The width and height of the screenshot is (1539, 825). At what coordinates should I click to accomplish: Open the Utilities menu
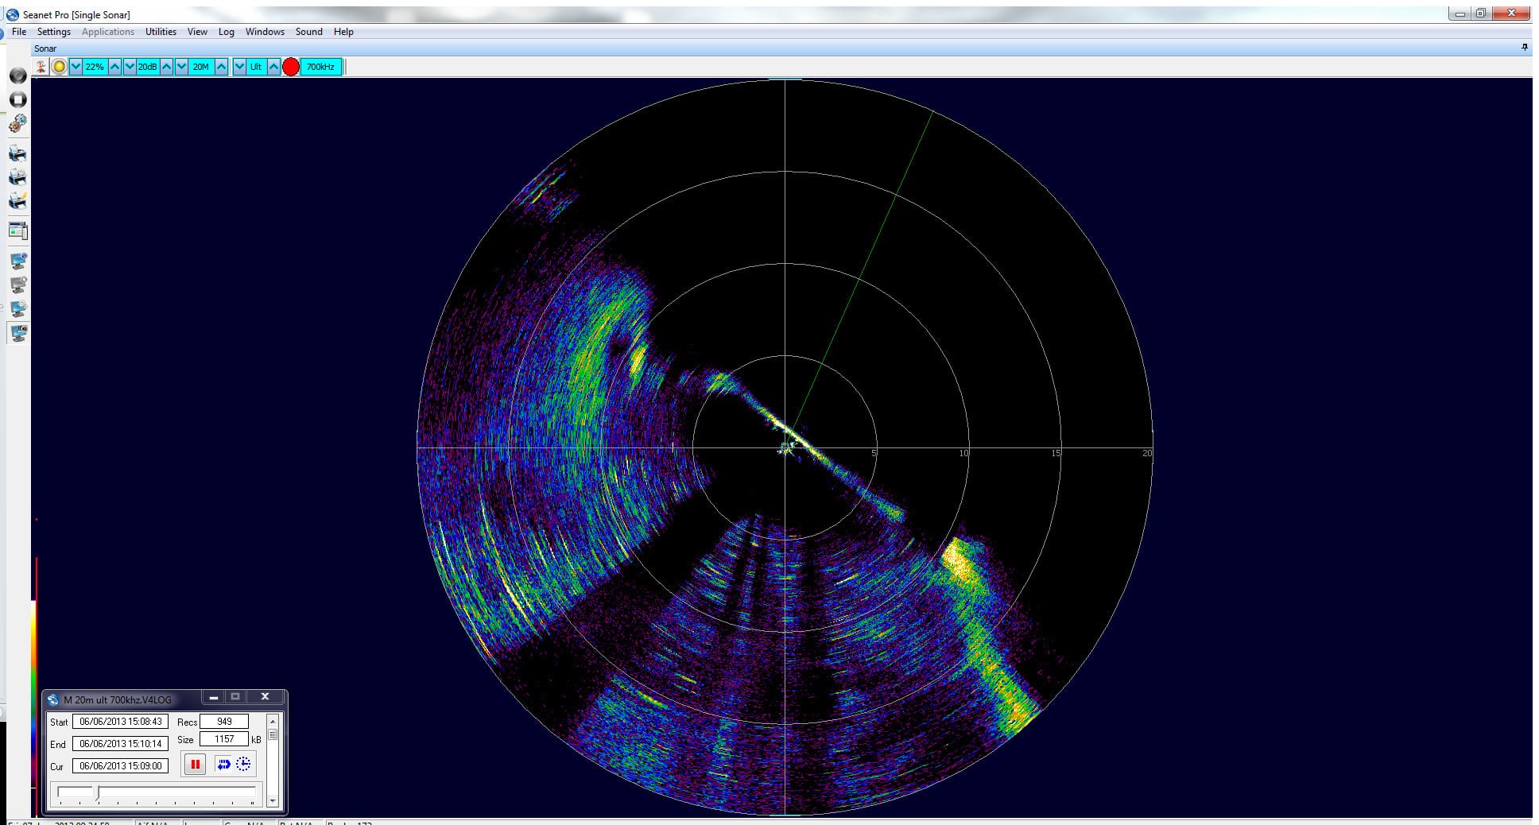[x=160, y=32]
